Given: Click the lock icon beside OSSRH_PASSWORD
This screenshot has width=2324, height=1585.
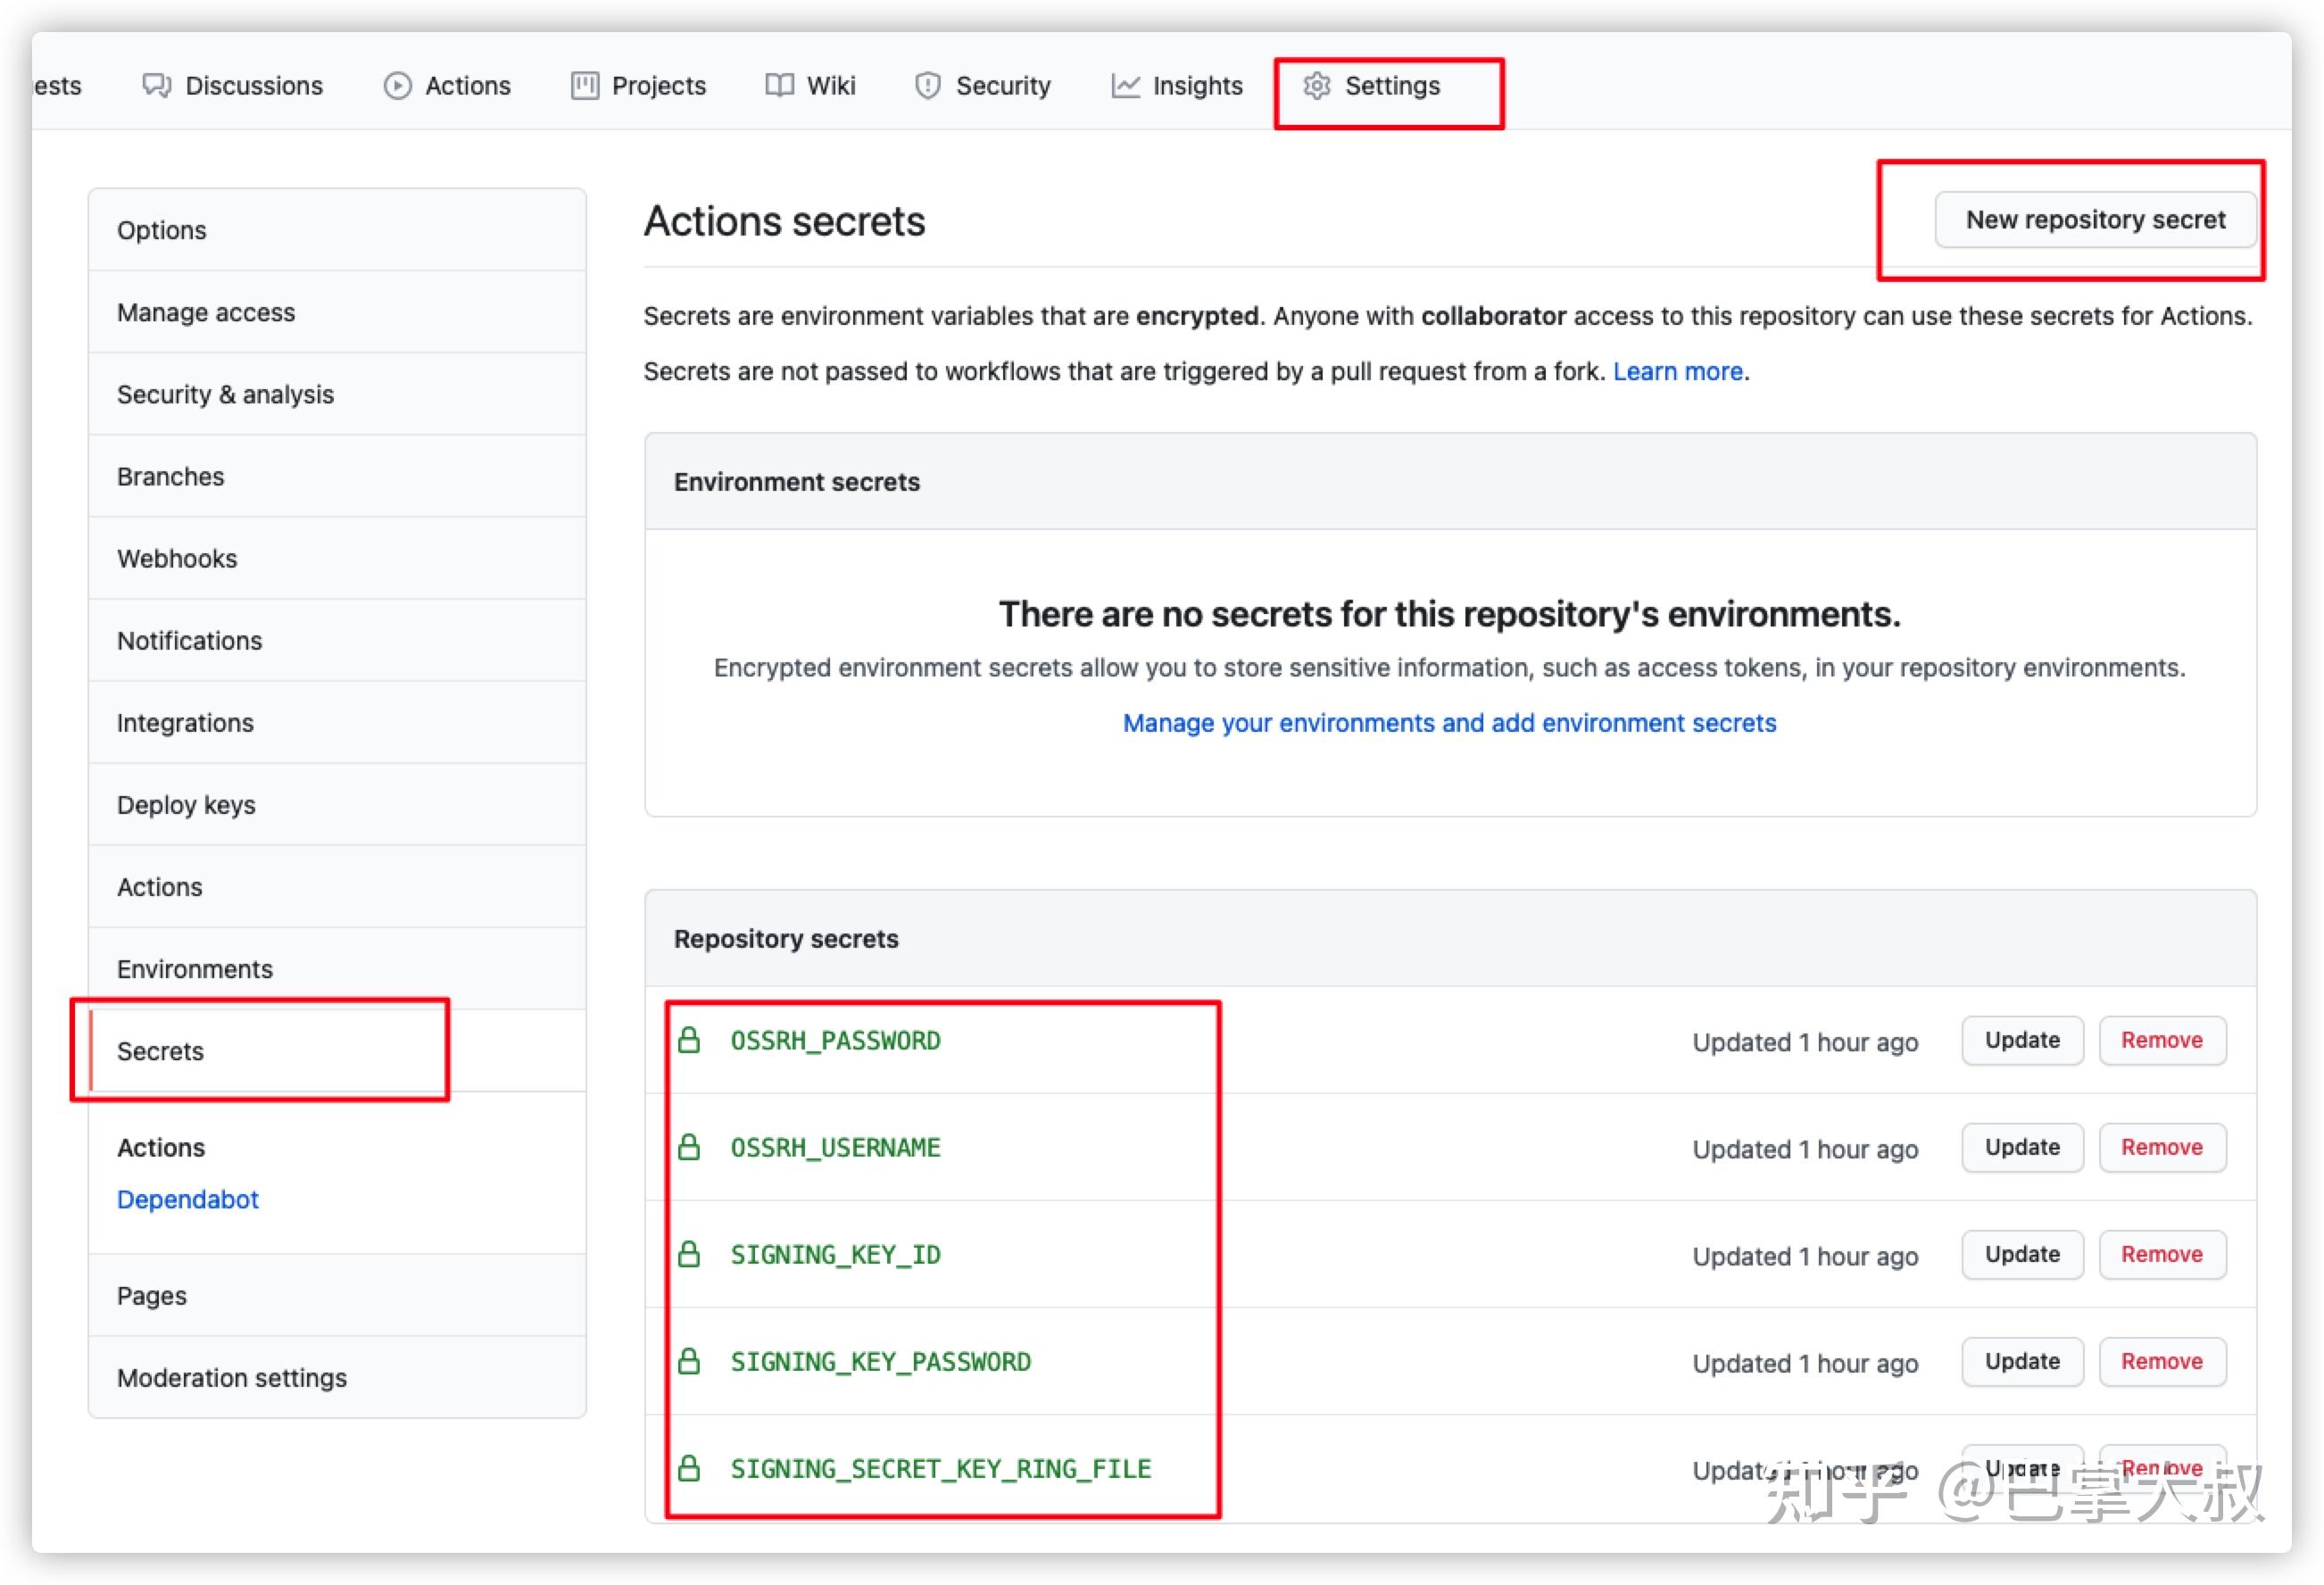Looking at the screenshot, I should click(689, 1040).
